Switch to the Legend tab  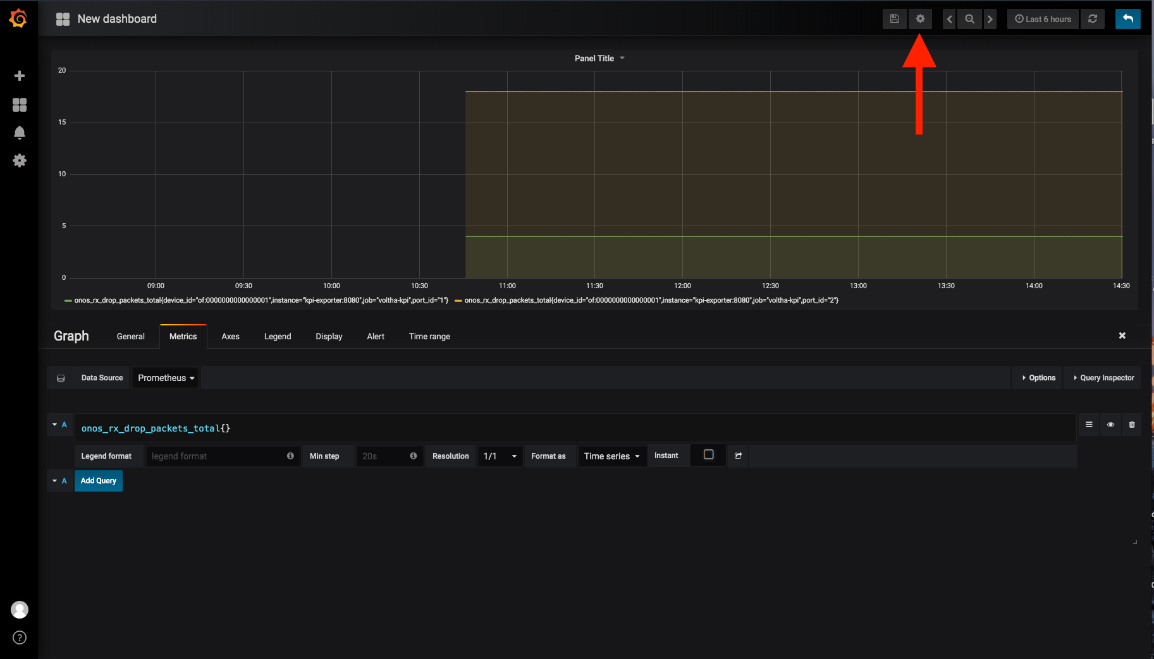tap(278, 336)
